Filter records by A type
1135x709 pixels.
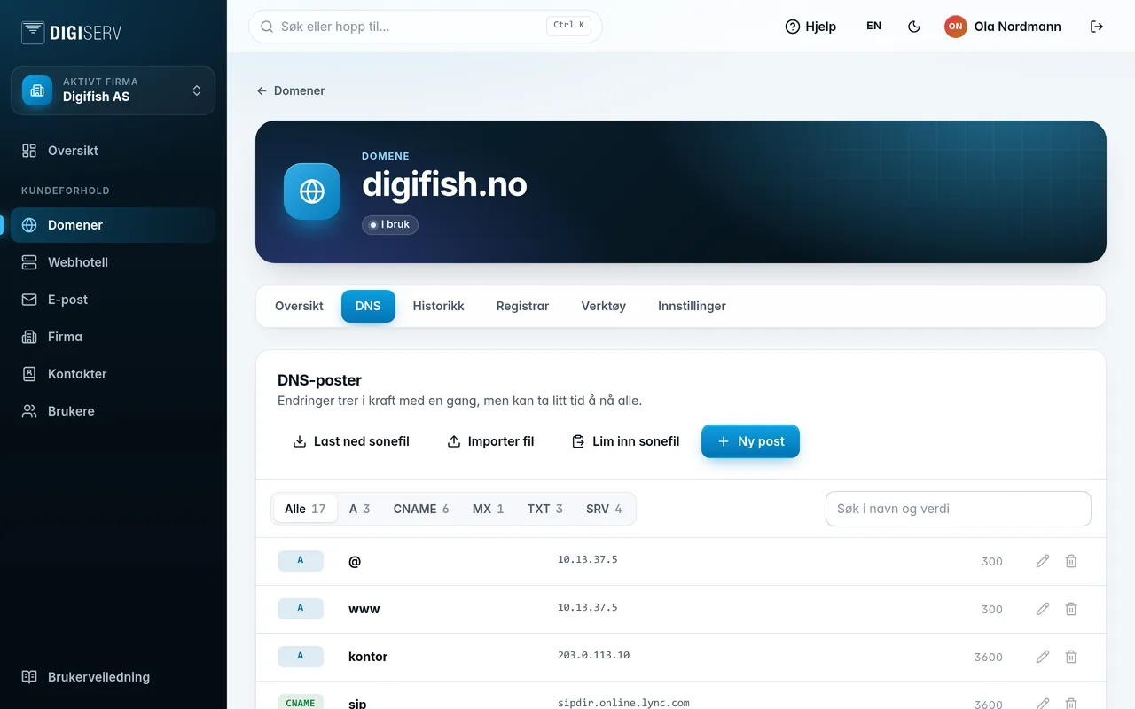click(359, 509)
